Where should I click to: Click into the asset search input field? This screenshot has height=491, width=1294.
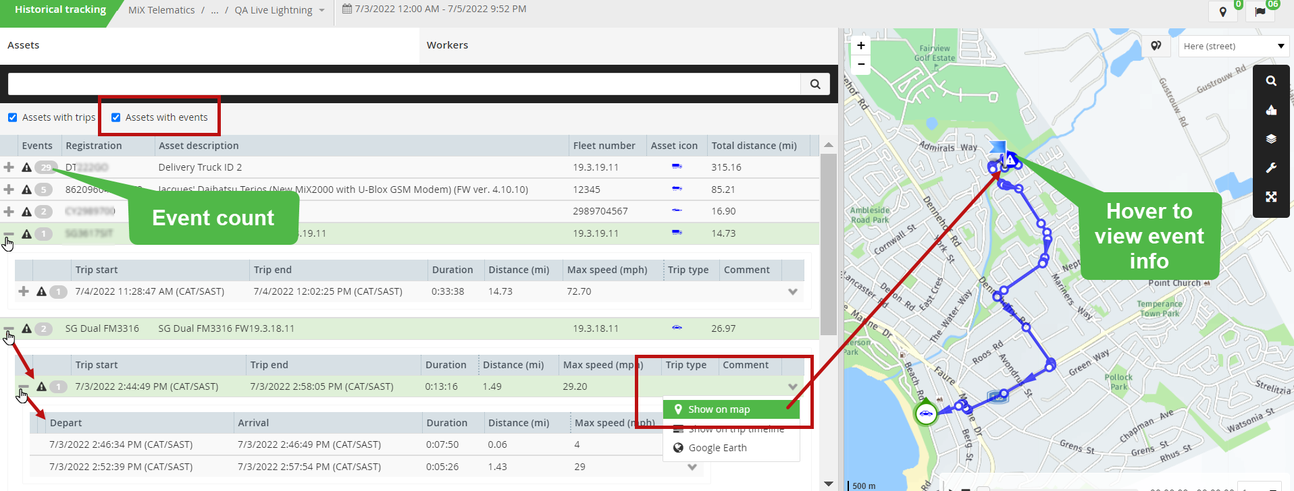point(404,84)
